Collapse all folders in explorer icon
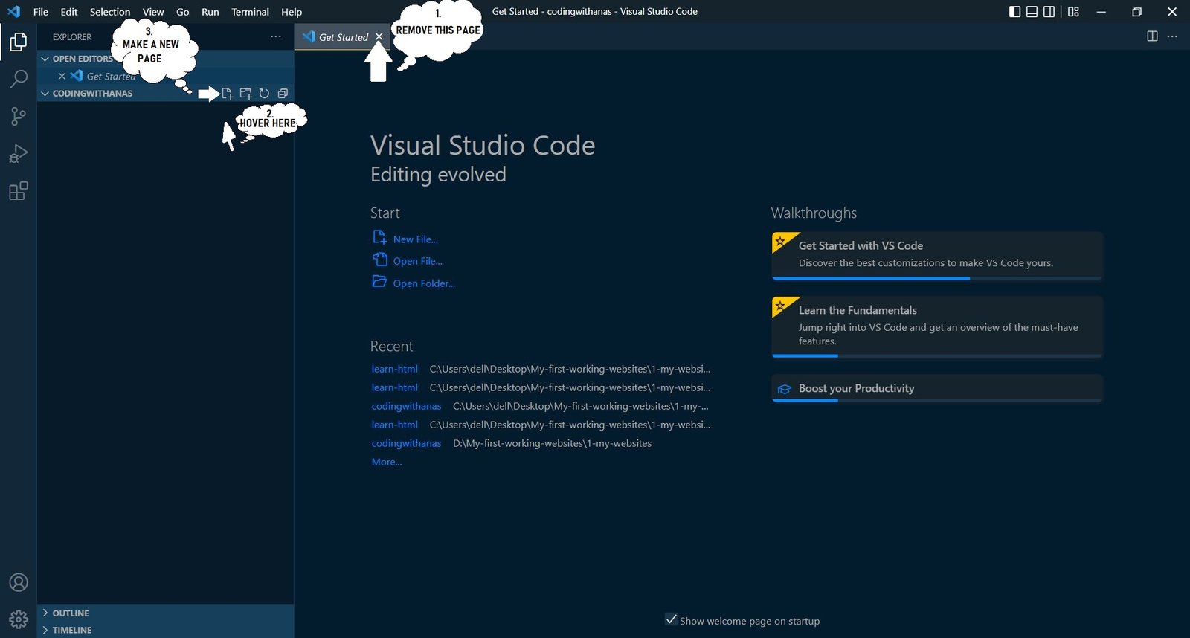 coord(283,94)
